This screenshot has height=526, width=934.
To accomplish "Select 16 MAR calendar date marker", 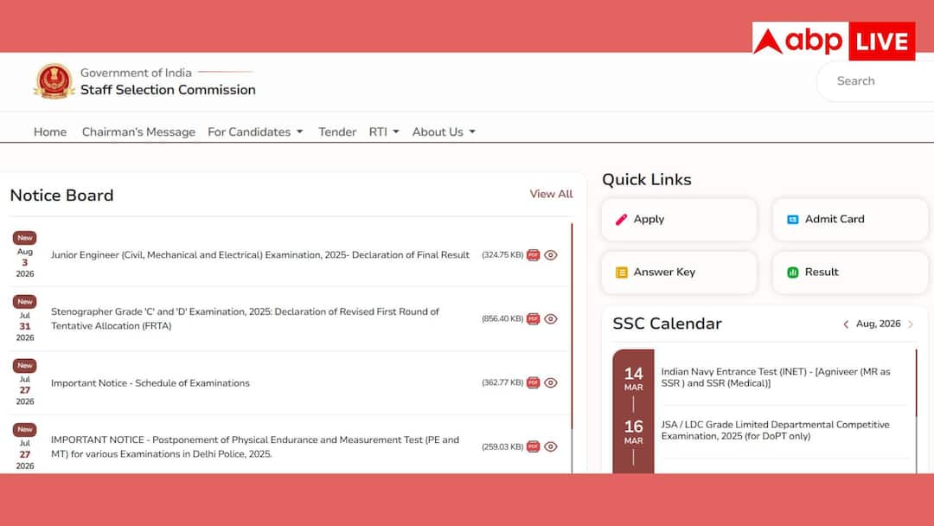I will tap(633, 432).
